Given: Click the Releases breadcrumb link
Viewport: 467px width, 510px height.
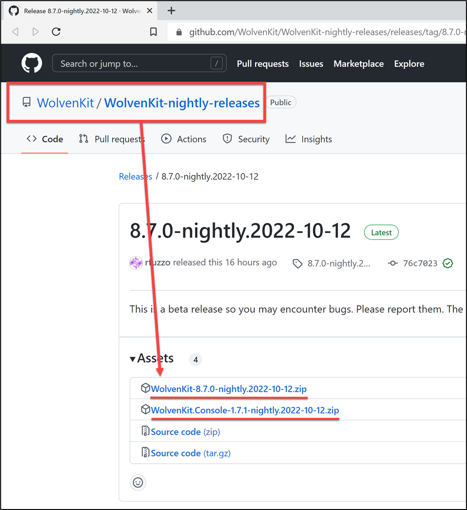Looking at the screenshot, I should 135,176.
